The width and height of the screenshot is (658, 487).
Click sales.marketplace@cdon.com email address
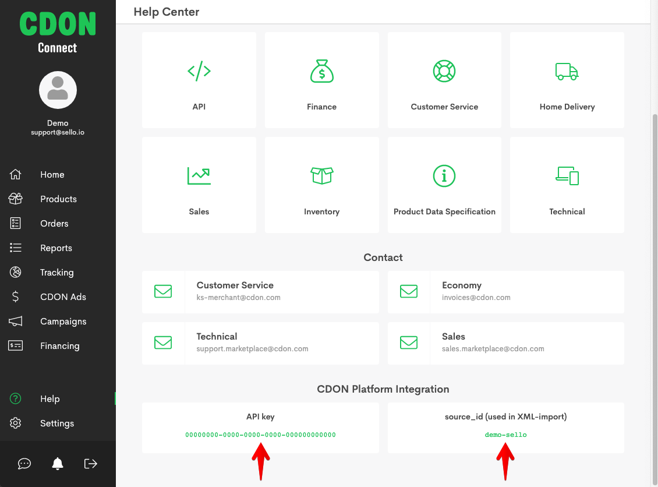(x=493, y=348)
